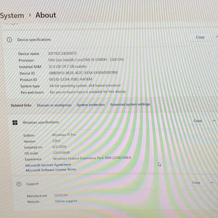Screen dimensions: 218x218
Task: Click the Windows logo icon beside Windows specifications
Action: point(15,123)
